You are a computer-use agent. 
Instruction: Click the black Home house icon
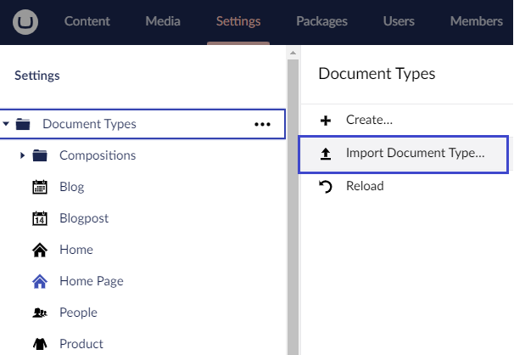[x=40, y=250]
